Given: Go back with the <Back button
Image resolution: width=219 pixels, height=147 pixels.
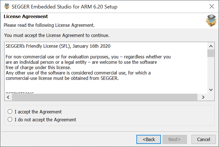Looking at the screenshot, I should pyautogui.click(x=149, y=139).
